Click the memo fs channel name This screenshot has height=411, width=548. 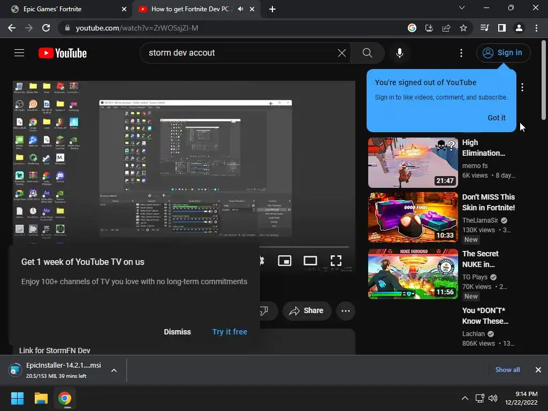(x=475, y=166)
